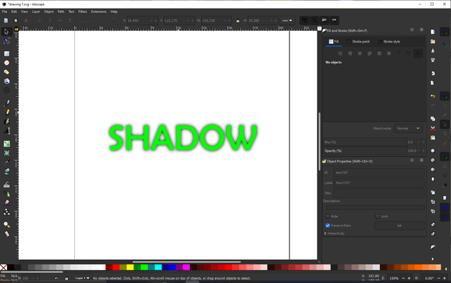
Task: Close the Fill and Stroke panel
Action: pyautogui.click(x=421, y=30)
